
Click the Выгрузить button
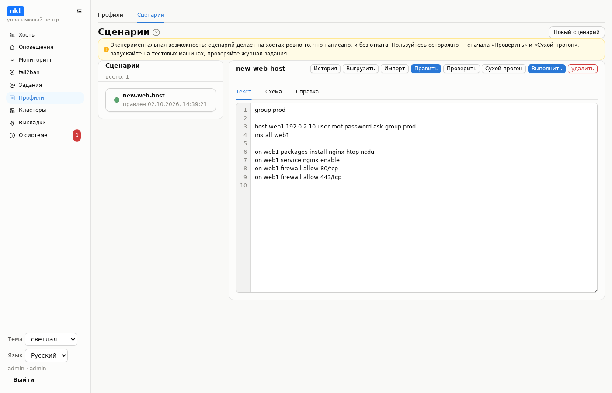[361, 69]
